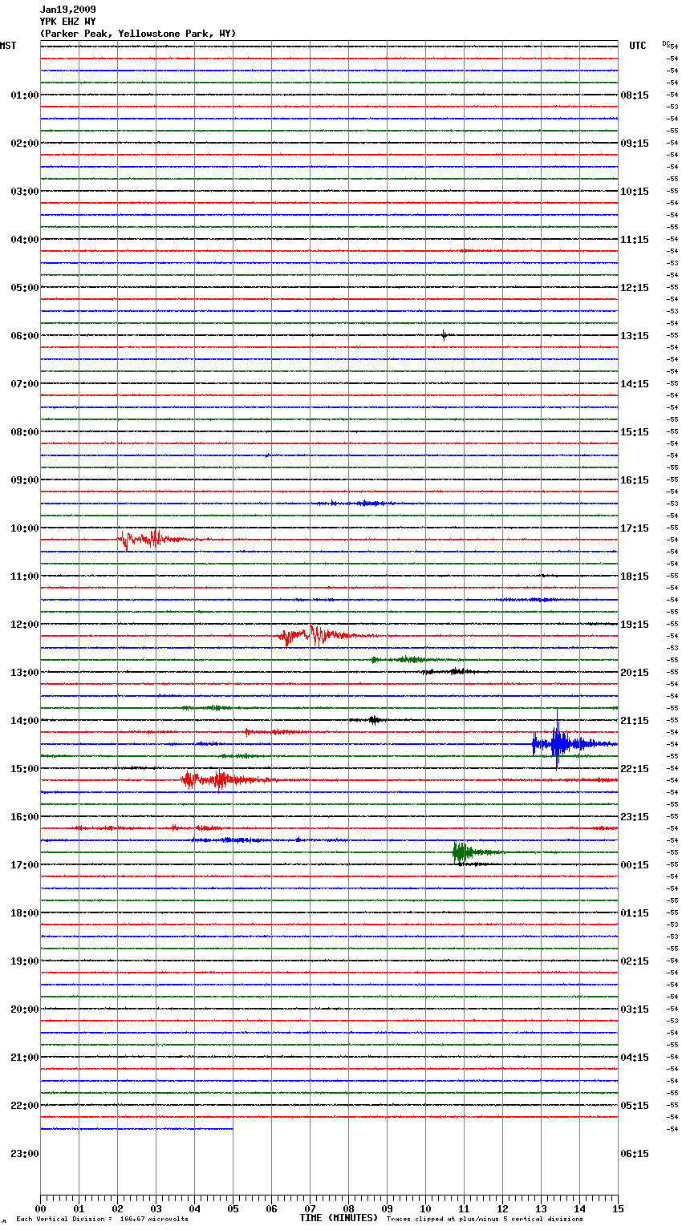682x1230 pixels.
Task: Select the 20:00 MST time label
Action: pyautogui.click(x=25, y=1009)
